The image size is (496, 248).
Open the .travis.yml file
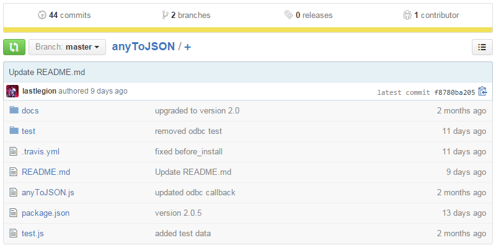pos(40,151)
